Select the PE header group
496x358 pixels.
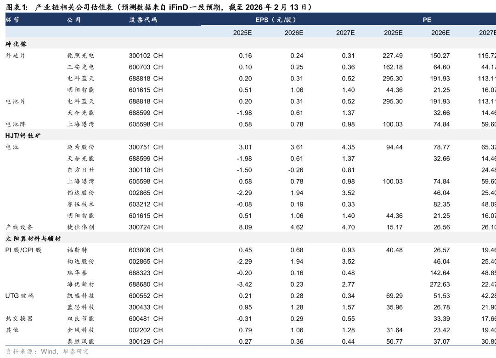427,20
